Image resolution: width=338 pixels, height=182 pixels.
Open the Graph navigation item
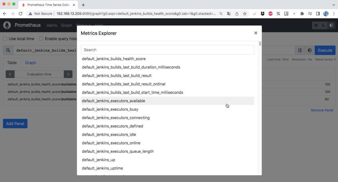click(x=66, y=25)
